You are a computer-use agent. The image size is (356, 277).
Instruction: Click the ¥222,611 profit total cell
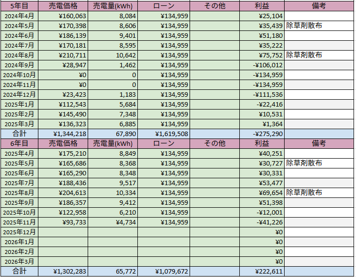(261, 271)
